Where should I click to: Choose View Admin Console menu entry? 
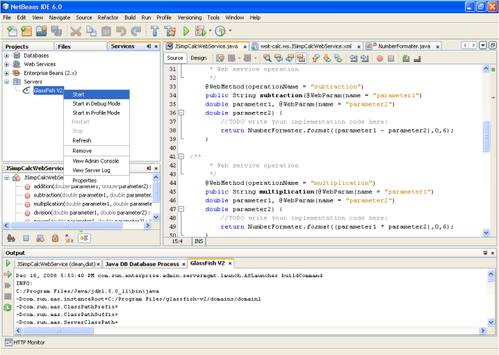pos(95,161)
